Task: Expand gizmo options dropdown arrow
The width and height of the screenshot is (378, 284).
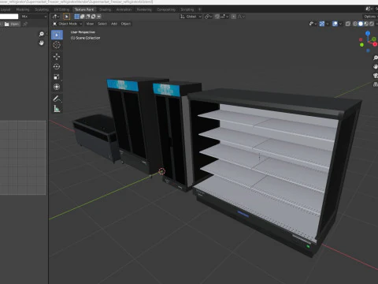Action: click(328, 24)
